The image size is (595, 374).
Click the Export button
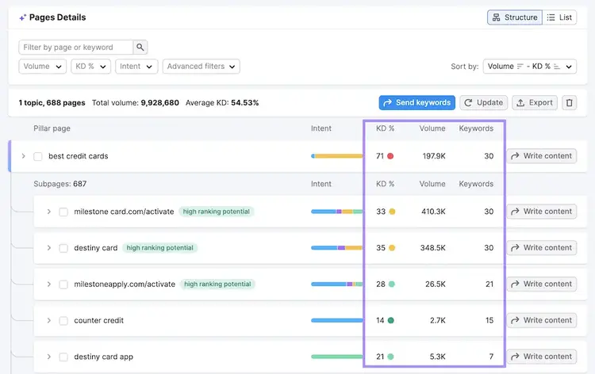tap(535, 103)
